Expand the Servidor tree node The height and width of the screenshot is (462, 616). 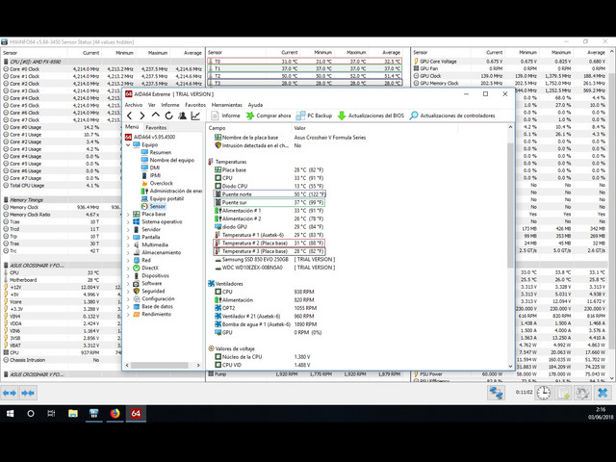coord(128,230)
